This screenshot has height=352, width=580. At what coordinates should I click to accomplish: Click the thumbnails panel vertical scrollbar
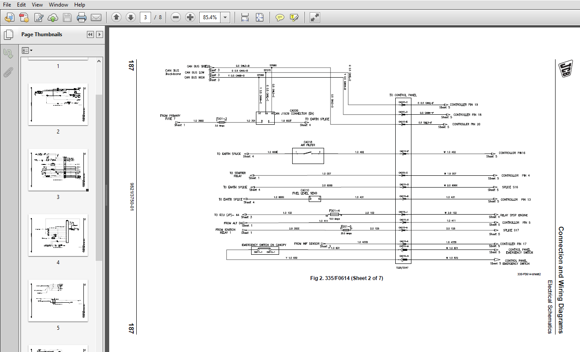coord(99,178)
